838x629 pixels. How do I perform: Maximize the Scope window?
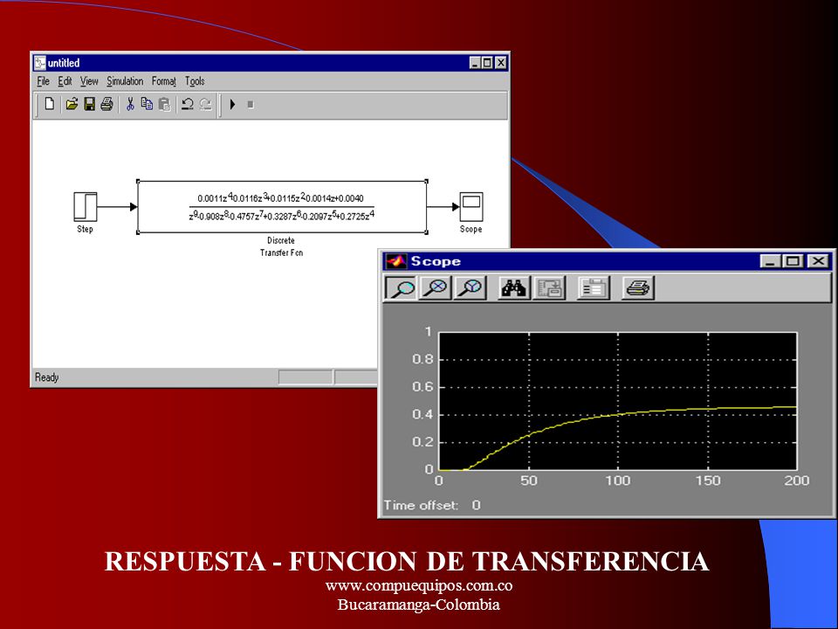click(x=793, y=261)
